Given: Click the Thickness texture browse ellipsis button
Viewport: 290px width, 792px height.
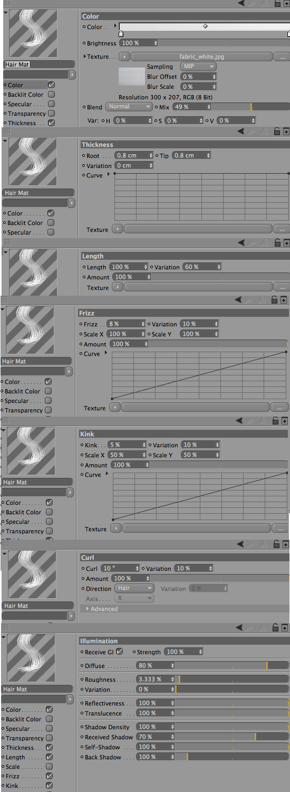Looking at the screenshot, I should coord(282,229).
